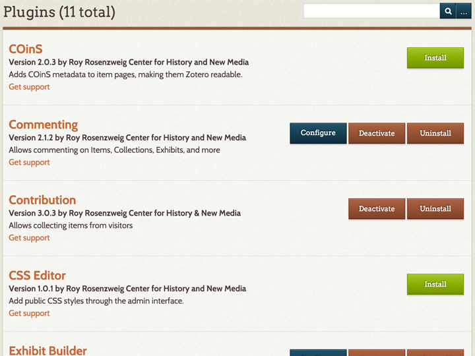Screen dimensions: 475x356
Task: Deactivate the Commenting plugin
Action: 377,133
